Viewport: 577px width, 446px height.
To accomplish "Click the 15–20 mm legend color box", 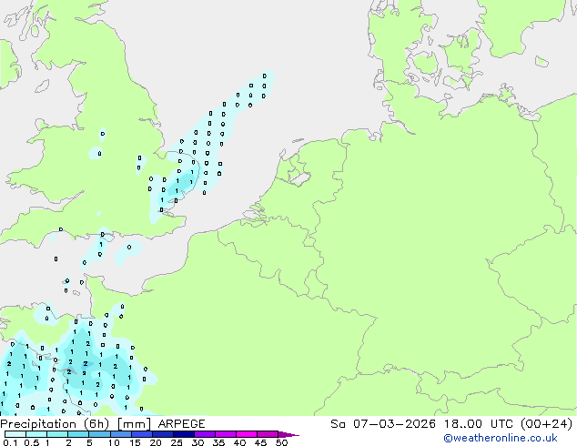I will [142, 434].
